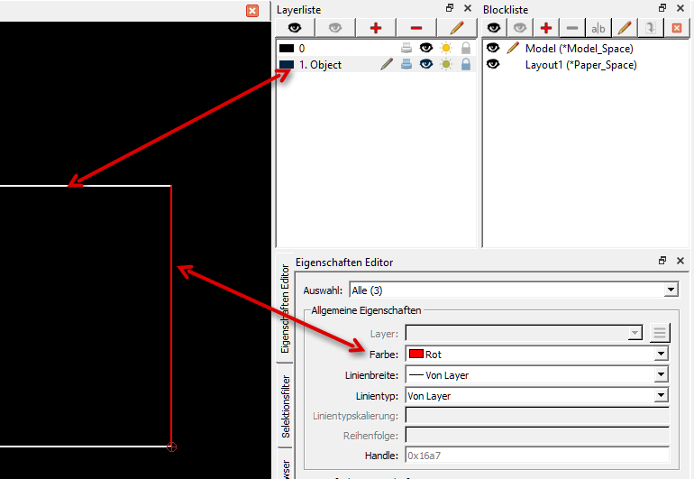Toggle print icon for layer 0

pos(406,48)
